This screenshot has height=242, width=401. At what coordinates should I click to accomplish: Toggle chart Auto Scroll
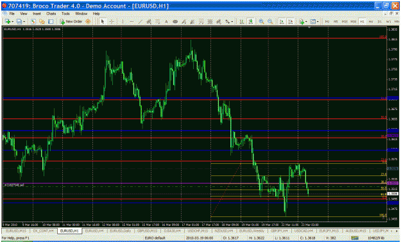click(x=282, y=22)
